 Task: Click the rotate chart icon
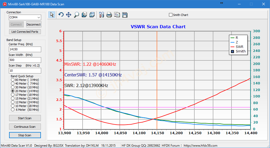point(61,15)
